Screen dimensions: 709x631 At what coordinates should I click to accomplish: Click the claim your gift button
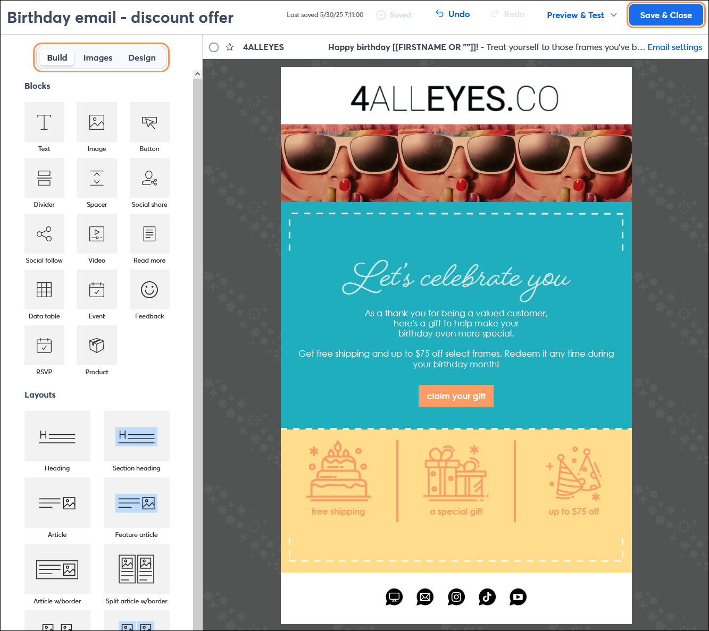pyautogui.click(x=456, y=396)
